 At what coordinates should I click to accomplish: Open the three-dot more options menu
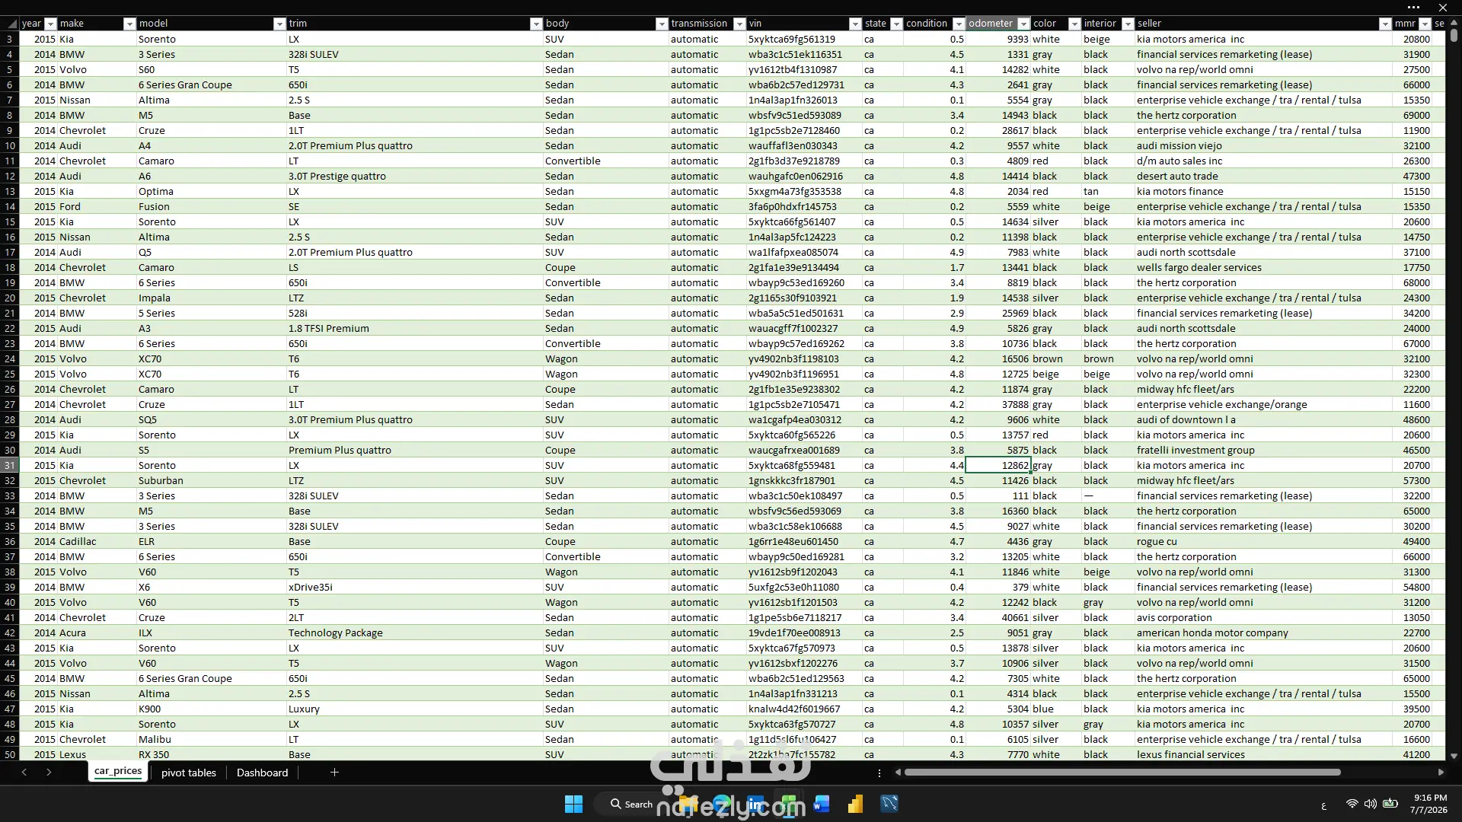(x=1414, y=8)
